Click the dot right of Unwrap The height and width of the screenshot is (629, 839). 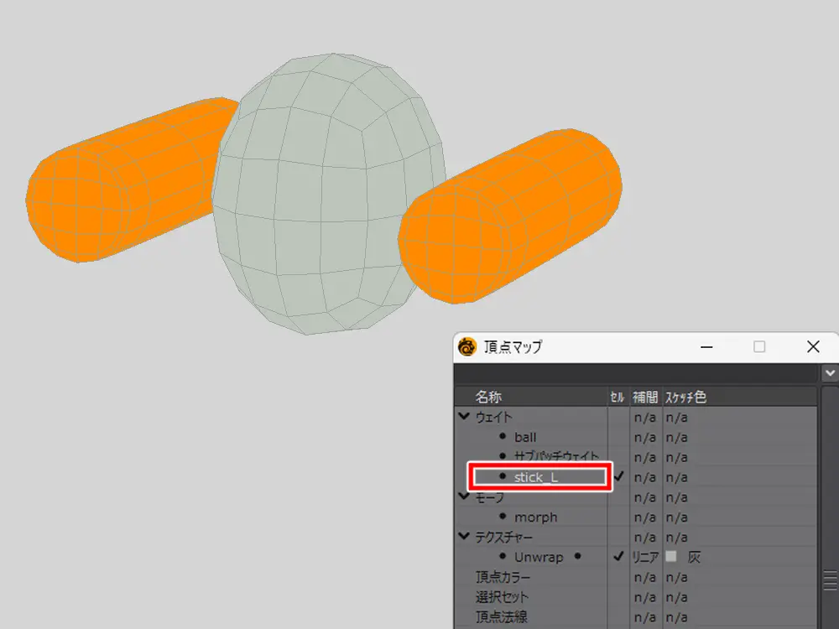[577, 557]
